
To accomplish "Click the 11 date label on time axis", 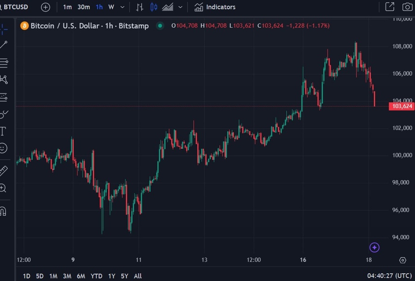I will coord(139,260).
